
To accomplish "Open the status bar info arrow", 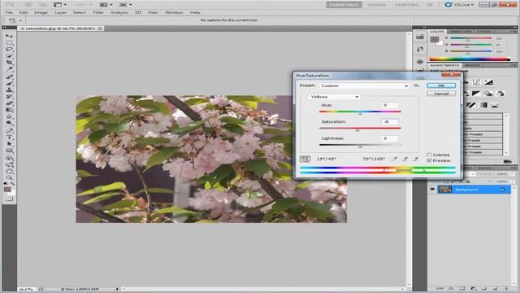I will (x=117, y=289).
